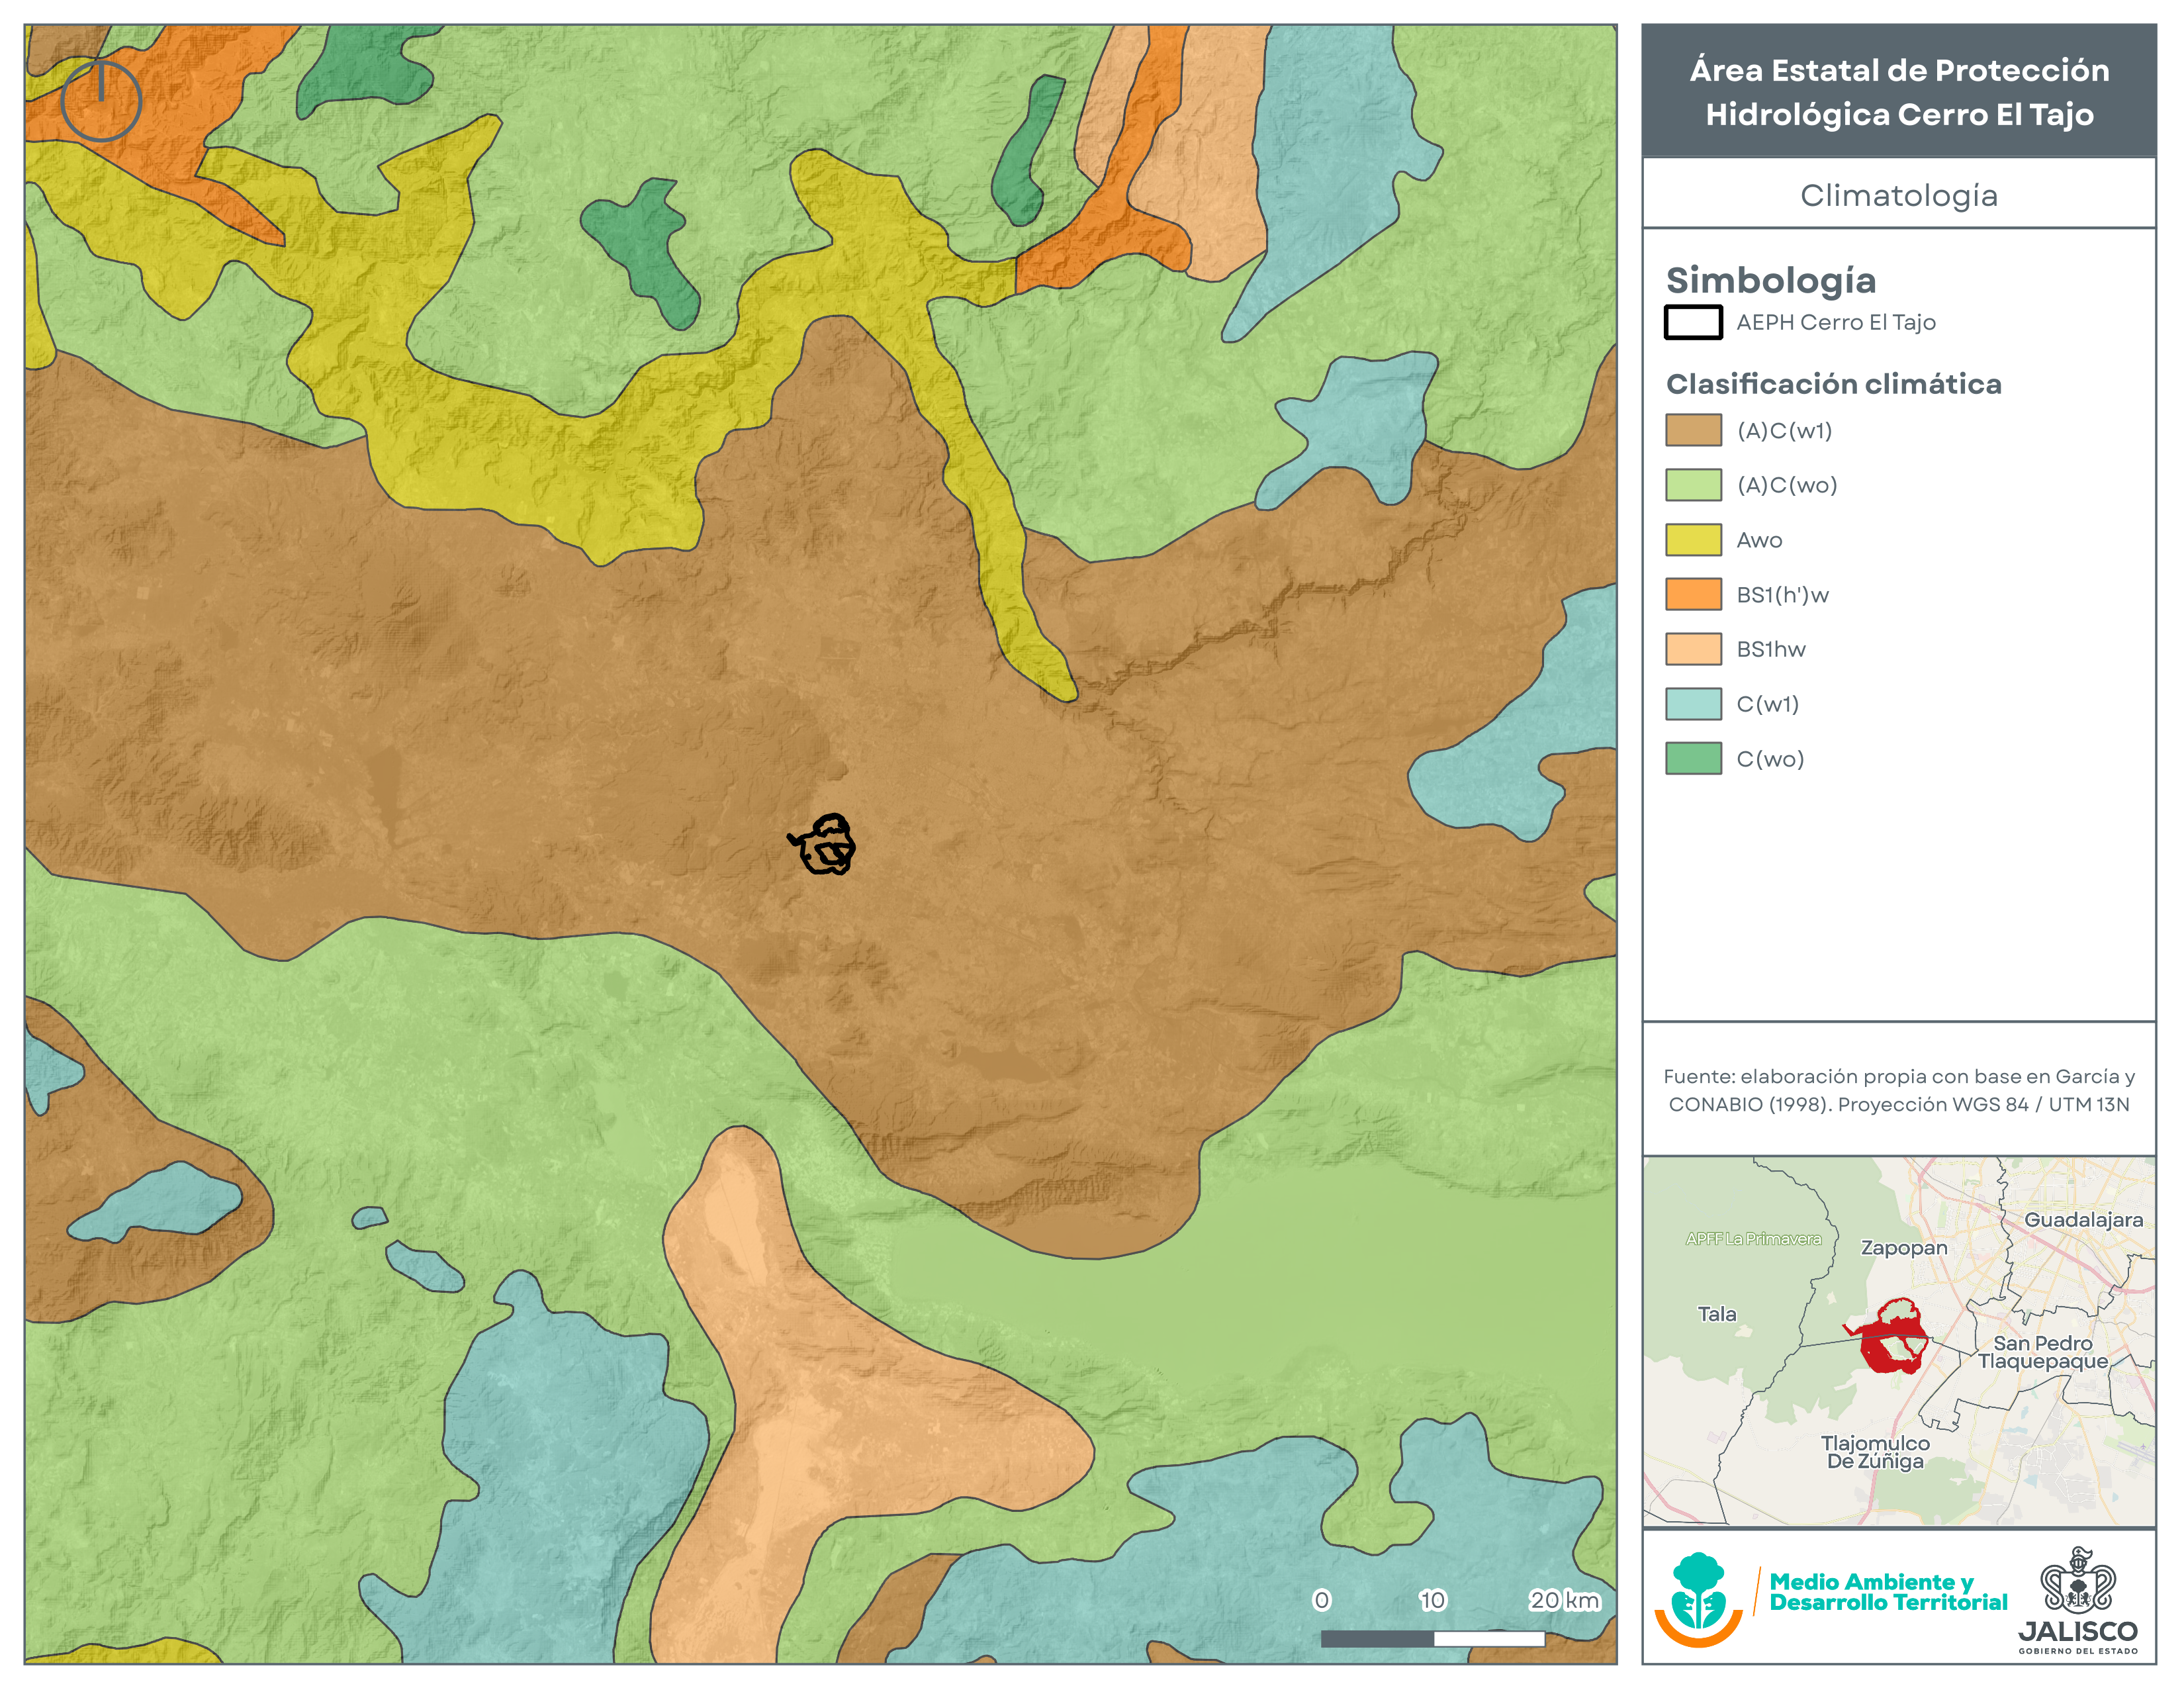Click the AEPH Cerro El Tajo outline symbol
Screen dimensions: 2184x1688
pos(1693,322)
